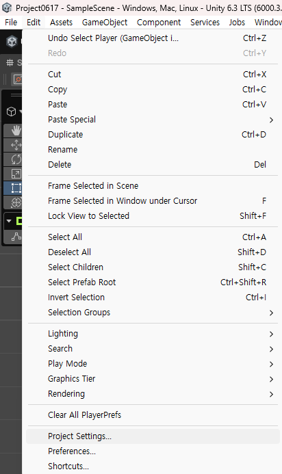Expand the Lighting submenu arrow

coord(271,334)
